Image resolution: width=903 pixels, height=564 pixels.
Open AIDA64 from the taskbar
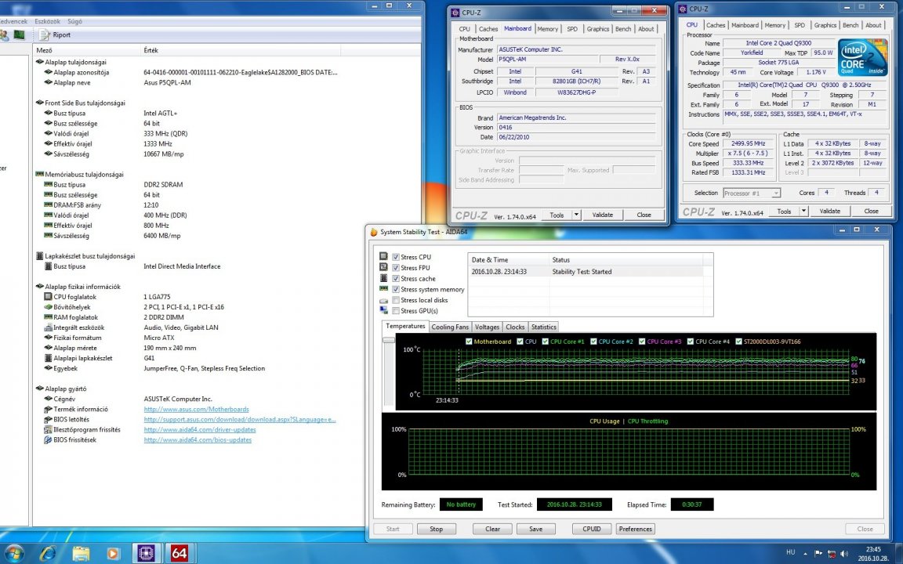[179, 553]
